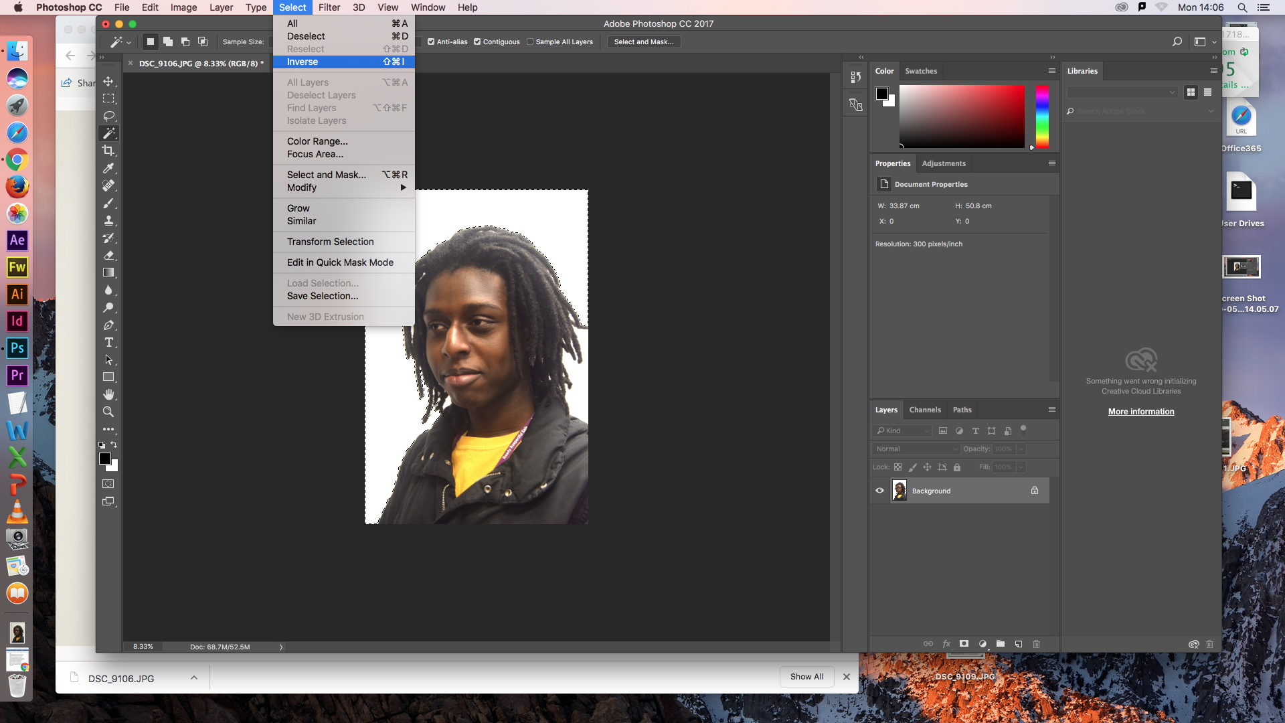Enable Sample All Layers checkbox
Image resolution: width=1285 pixels, height=723 pixels.
(530, 42)
